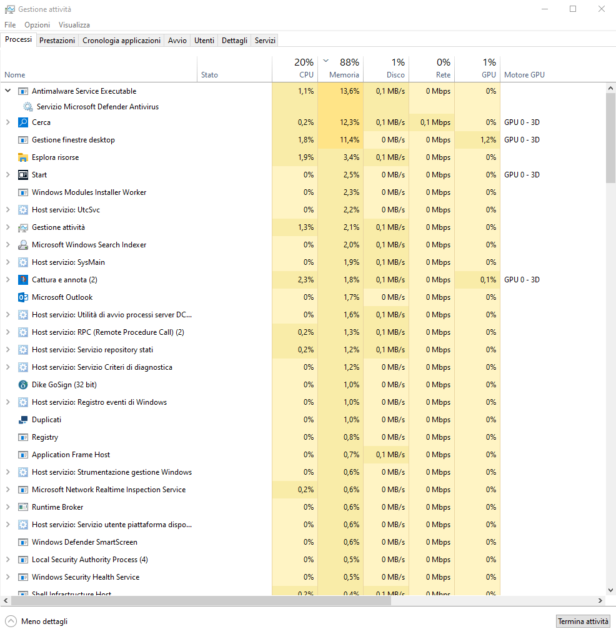Click the Registry process icon
This screenshot has height=634, width=616.
(x=23, y=437)
